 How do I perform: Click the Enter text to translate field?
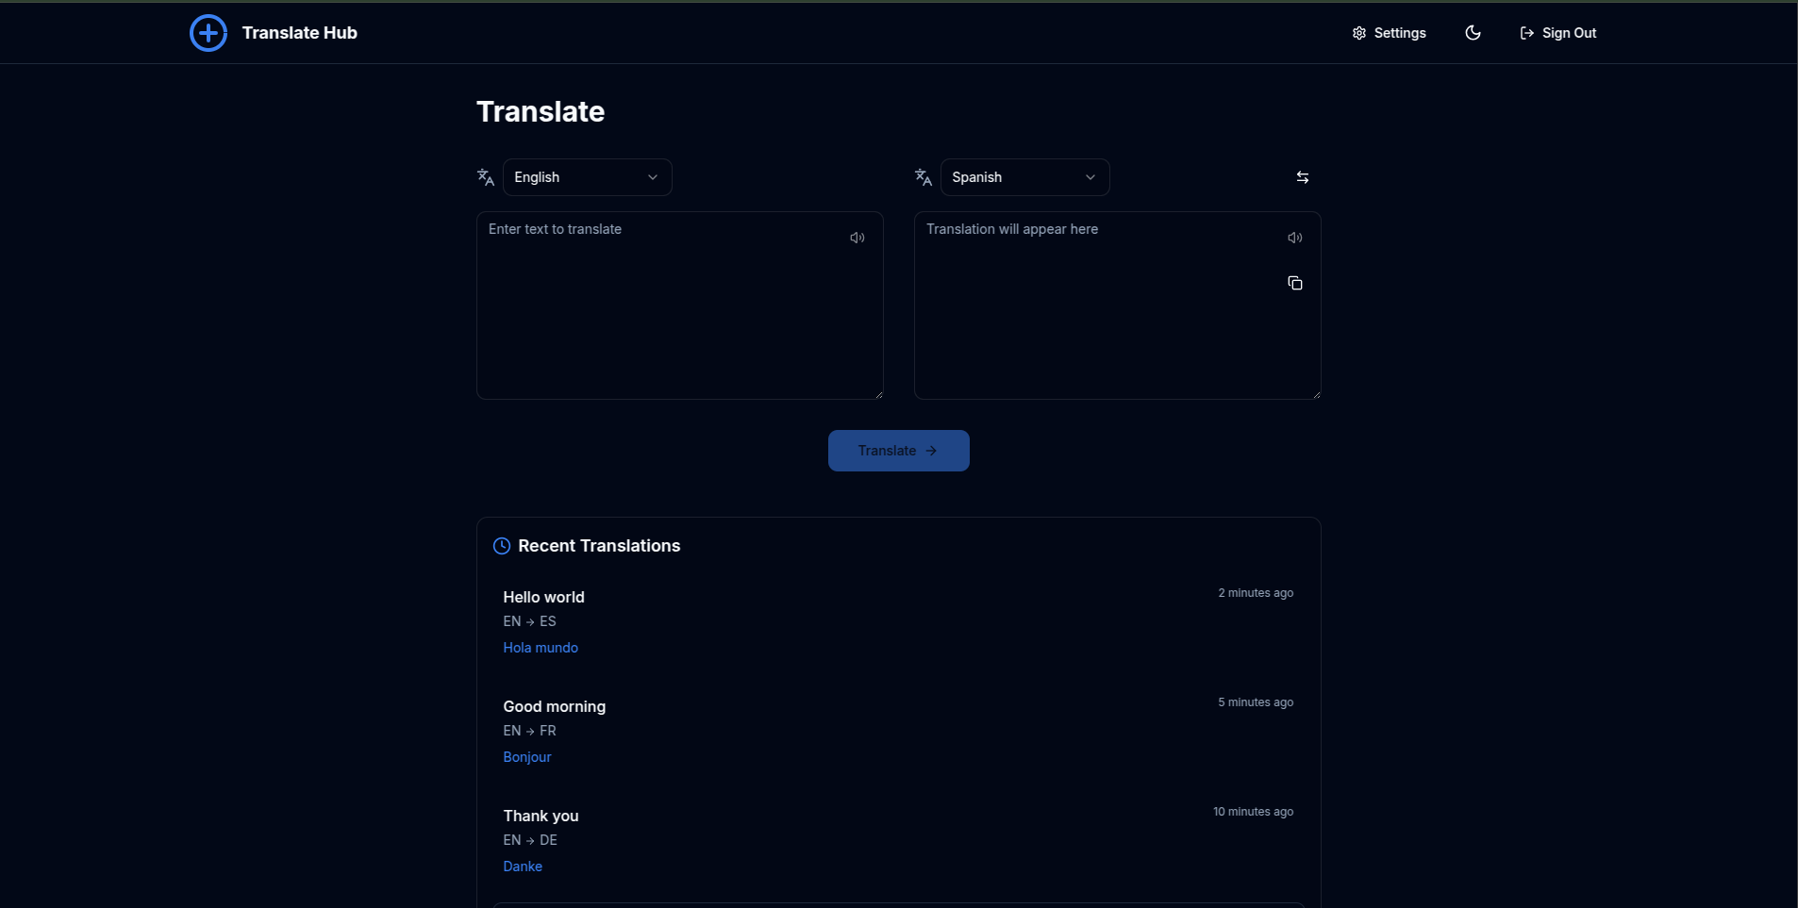(x=679, y=302)
